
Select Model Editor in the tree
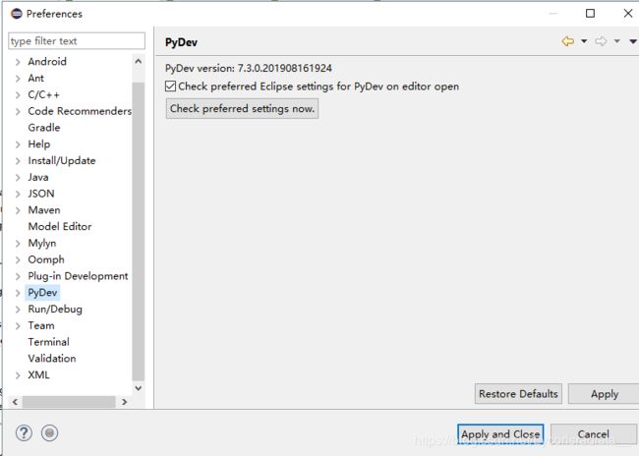(x=60, y=227)
